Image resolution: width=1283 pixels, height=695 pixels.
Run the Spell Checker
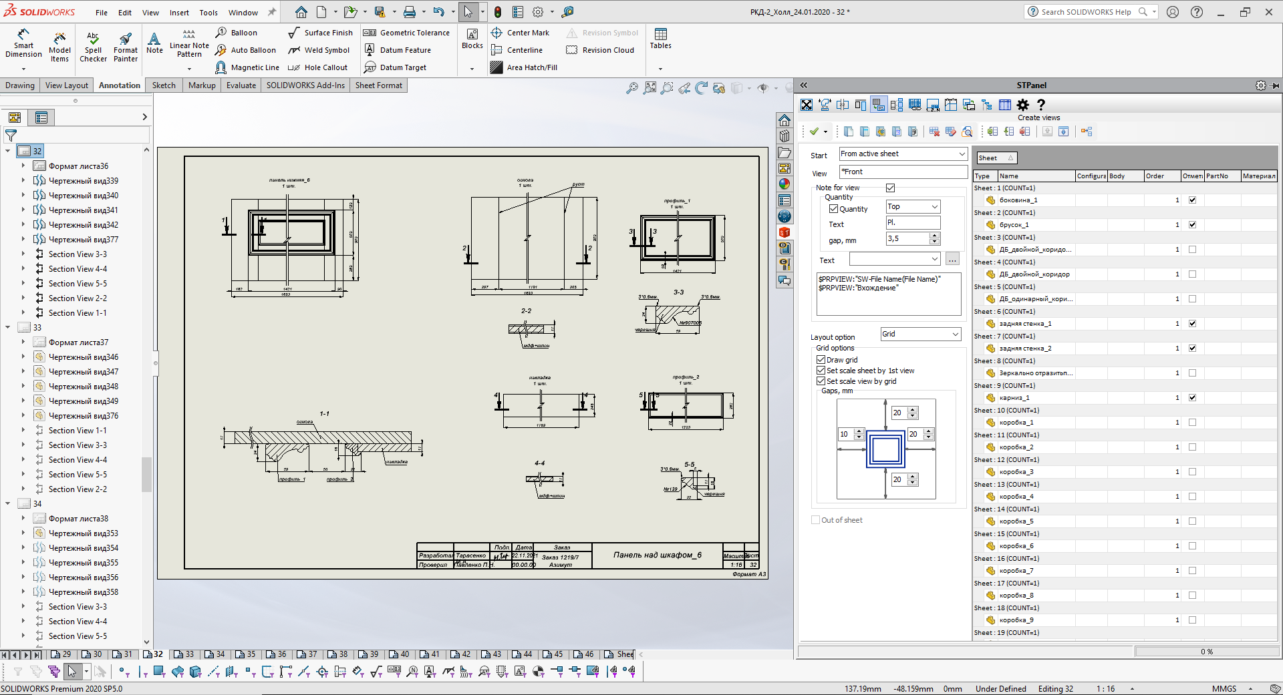(x=93, y=47)
